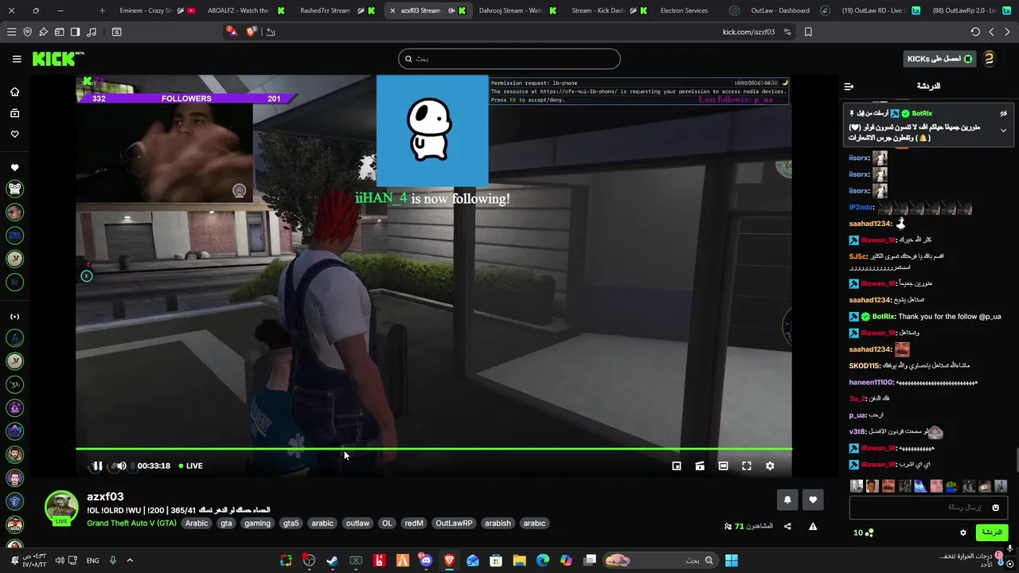This screenshot has height=573, width=1019.
Task: Jump to LIVE in the player
Action: pyautogui.click(x=190, y=466)
